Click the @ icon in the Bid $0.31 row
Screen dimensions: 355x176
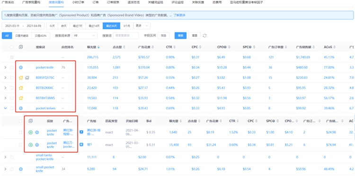coord(37,145)
